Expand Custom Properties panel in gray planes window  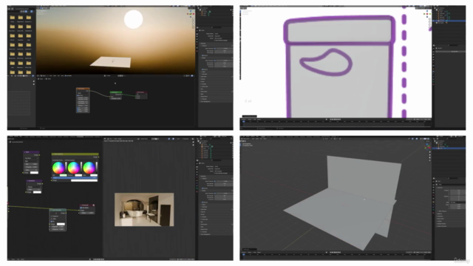coord(451,226)
